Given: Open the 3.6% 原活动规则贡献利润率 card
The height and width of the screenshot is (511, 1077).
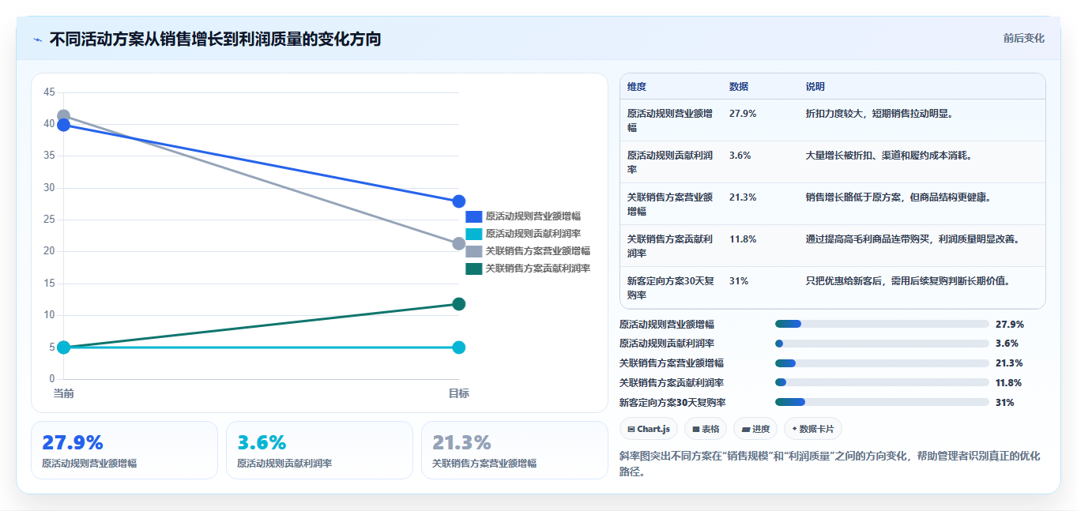Looking at the screenshot, I should pyautogui.click(x=319, y=450).
